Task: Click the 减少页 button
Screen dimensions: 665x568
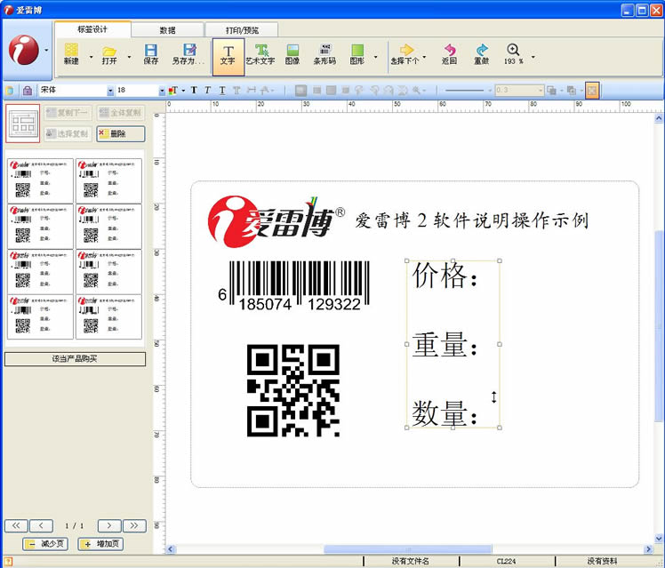Action: (x=46, y=544)
